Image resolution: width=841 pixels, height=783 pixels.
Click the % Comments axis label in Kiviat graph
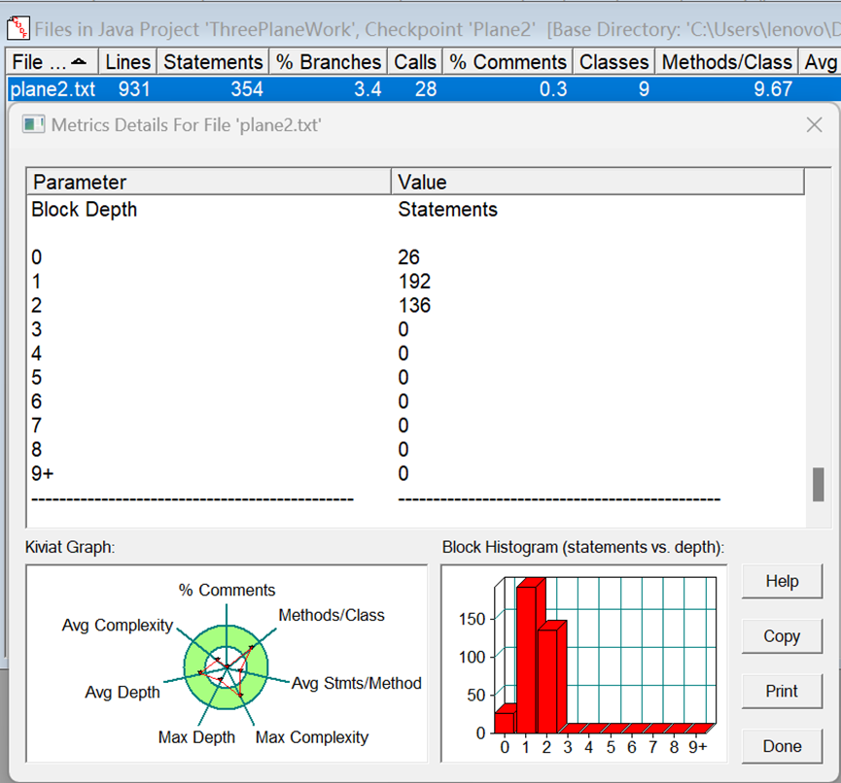pyautogui.click(x=227, y=590)
